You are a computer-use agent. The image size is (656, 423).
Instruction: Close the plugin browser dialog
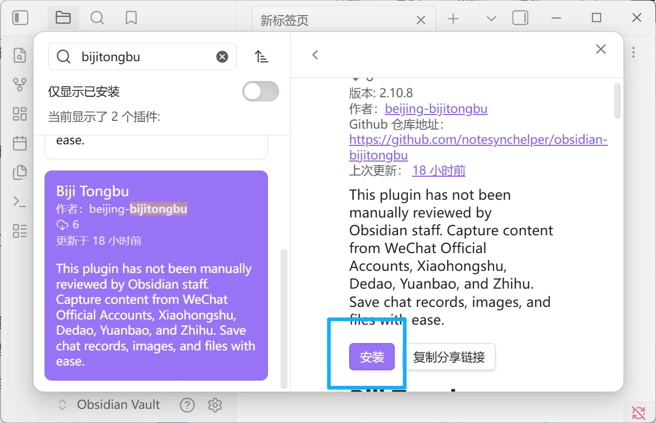(601, 49)
